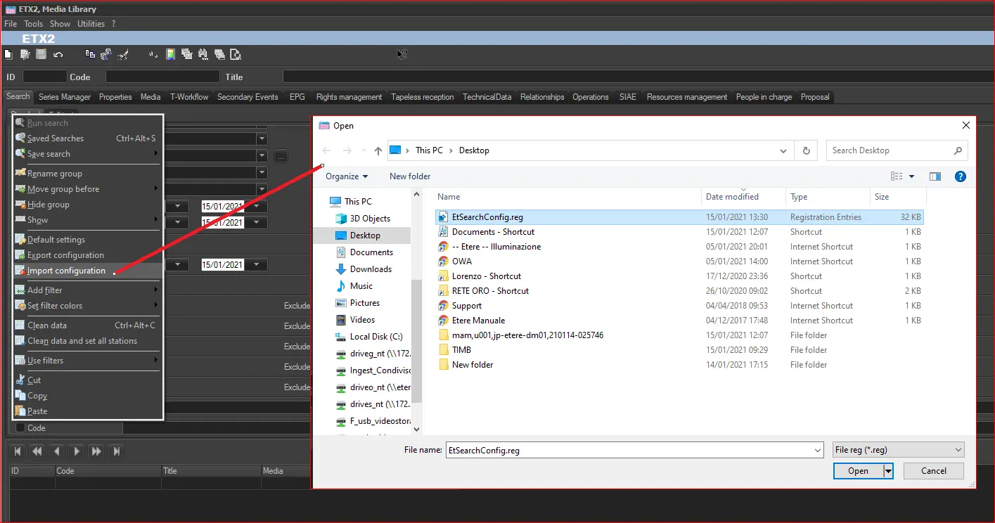Choose Import configuration from context menu

point(66,271)
